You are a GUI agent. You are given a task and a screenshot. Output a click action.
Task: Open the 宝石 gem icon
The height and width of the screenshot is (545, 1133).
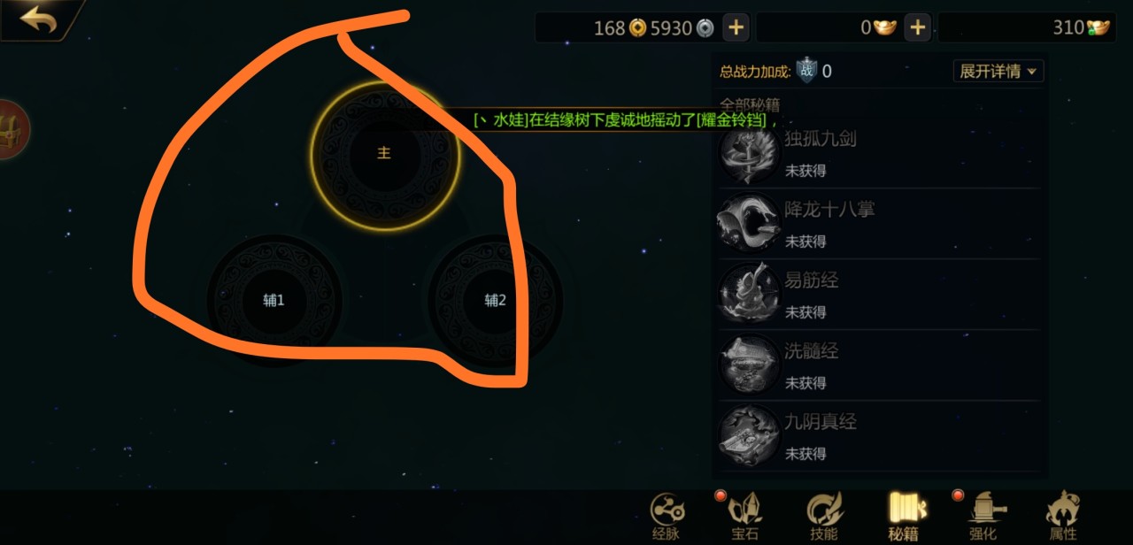pyautogui.click(x=744, y=516)
